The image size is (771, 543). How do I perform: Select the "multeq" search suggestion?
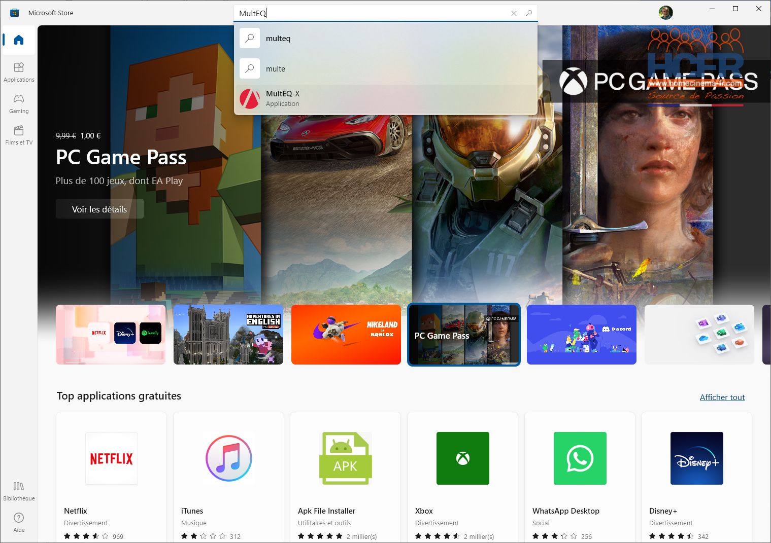click(386, 39)
